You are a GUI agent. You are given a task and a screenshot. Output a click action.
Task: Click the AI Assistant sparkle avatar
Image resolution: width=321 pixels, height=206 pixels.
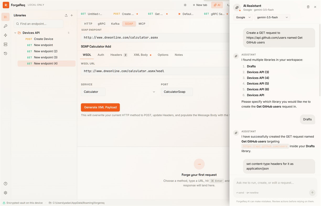[x=237, y=8]
